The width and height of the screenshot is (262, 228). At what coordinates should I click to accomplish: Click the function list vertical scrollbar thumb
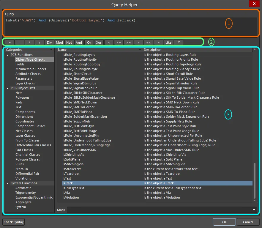tap(255, 180)
